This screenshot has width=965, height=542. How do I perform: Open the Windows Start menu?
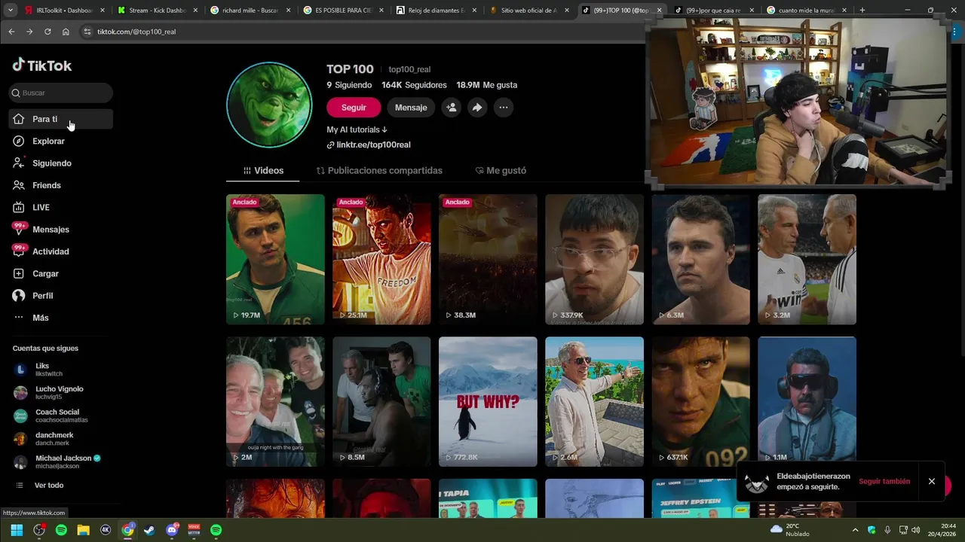[x=17, y=530]
